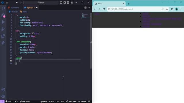184x103 pixels.
Task: Reload the page in Chrome
Action: 104,9
